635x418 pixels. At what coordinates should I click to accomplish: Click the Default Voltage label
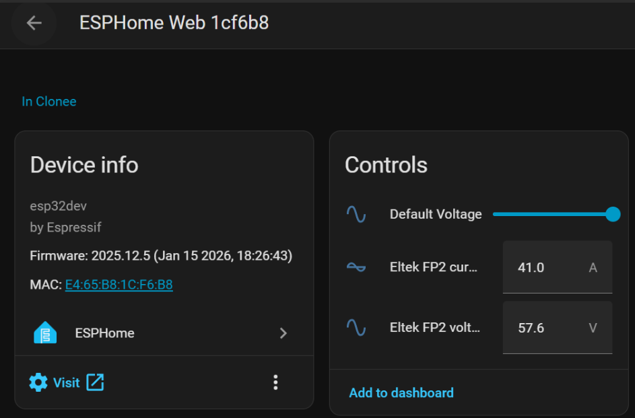point(436,214)
